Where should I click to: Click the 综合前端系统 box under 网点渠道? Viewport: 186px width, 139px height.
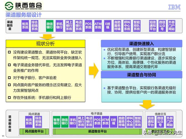pyautogui.click(x=38, y=122)
